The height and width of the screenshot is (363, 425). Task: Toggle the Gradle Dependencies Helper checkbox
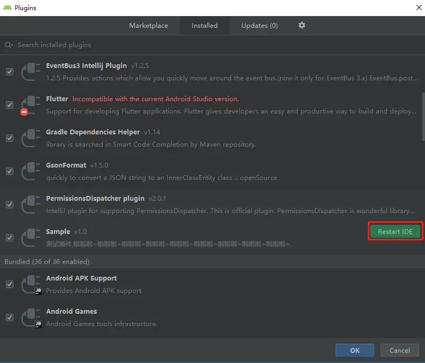tap(10, 138)
